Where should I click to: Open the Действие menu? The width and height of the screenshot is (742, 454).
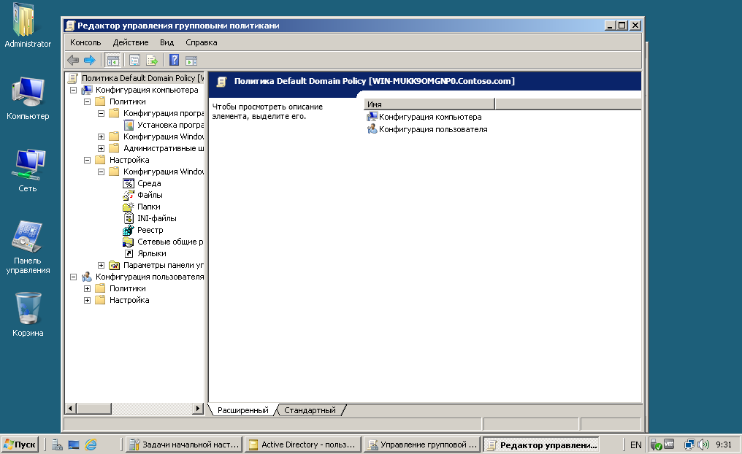131,42
